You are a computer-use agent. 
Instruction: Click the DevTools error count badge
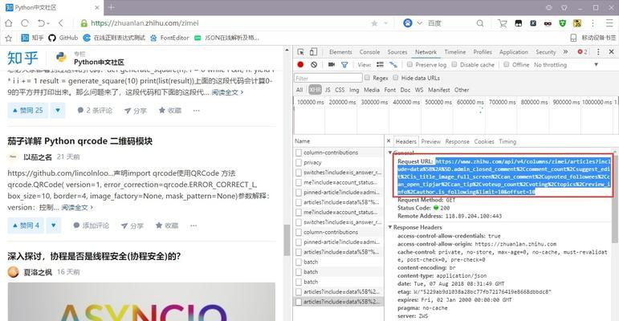pyautogui.click(x=582, y=51)
